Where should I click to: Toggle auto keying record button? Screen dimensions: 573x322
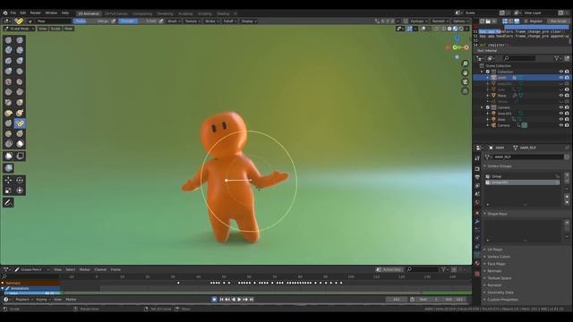pyautogui.click(x=214, y=300)
